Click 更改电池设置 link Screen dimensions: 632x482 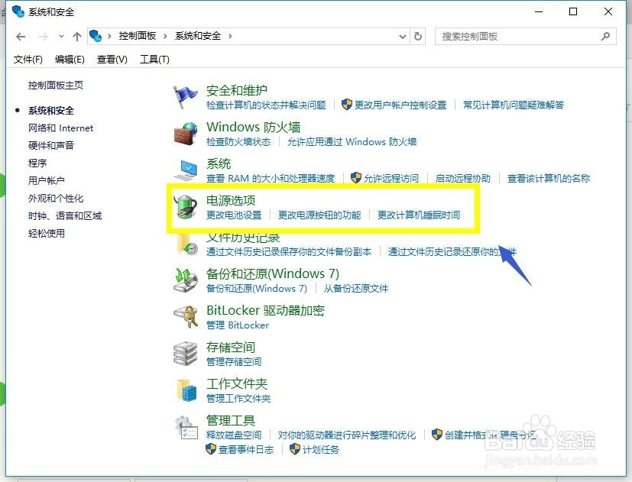click(x=234, y=215)
